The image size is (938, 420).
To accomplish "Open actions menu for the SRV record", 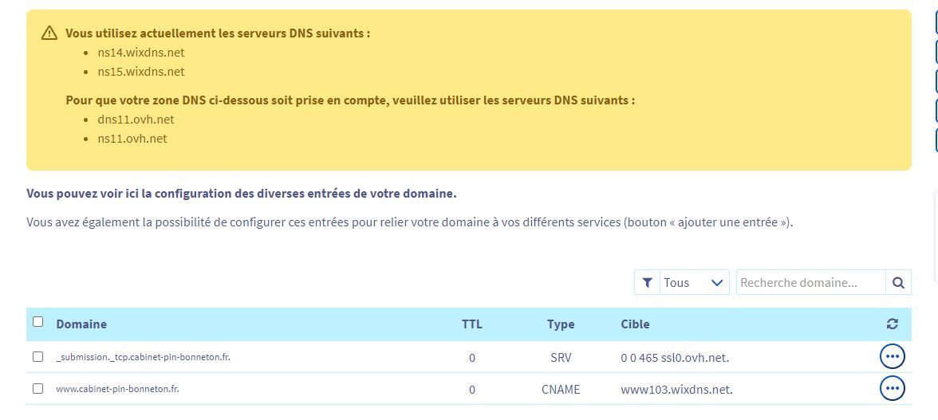I will (x=892, y=357).
